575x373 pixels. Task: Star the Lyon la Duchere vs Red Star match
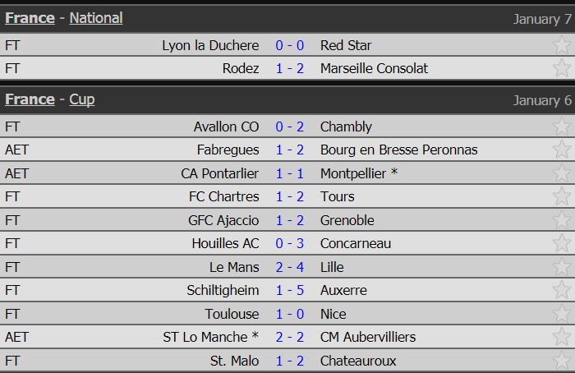562,45
